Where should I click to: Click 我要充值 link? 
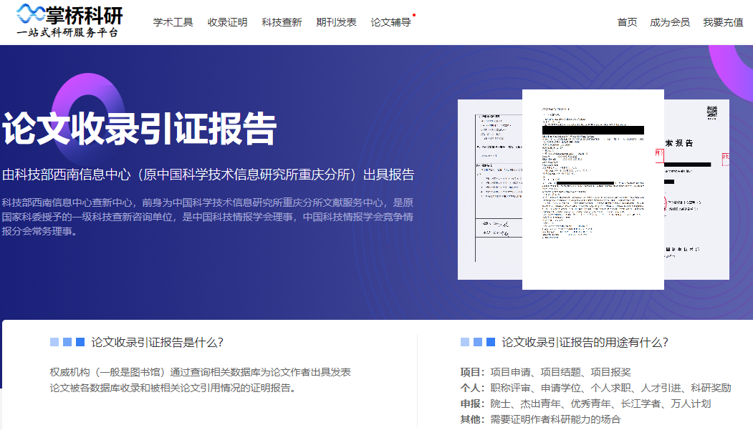coord(723,22)
